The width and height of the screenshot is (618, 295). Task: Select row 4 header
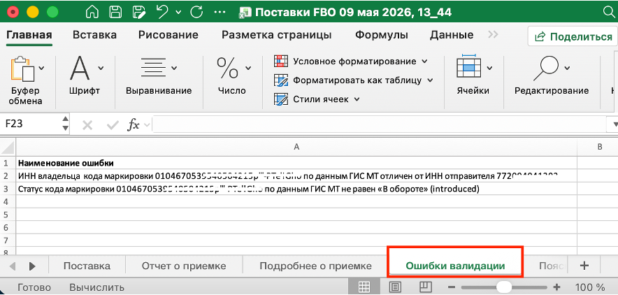[x=7, y=201]
